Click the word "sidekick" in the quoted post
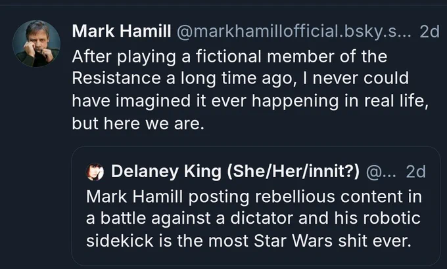The image size is (447, 269). (x=120, y=241)
